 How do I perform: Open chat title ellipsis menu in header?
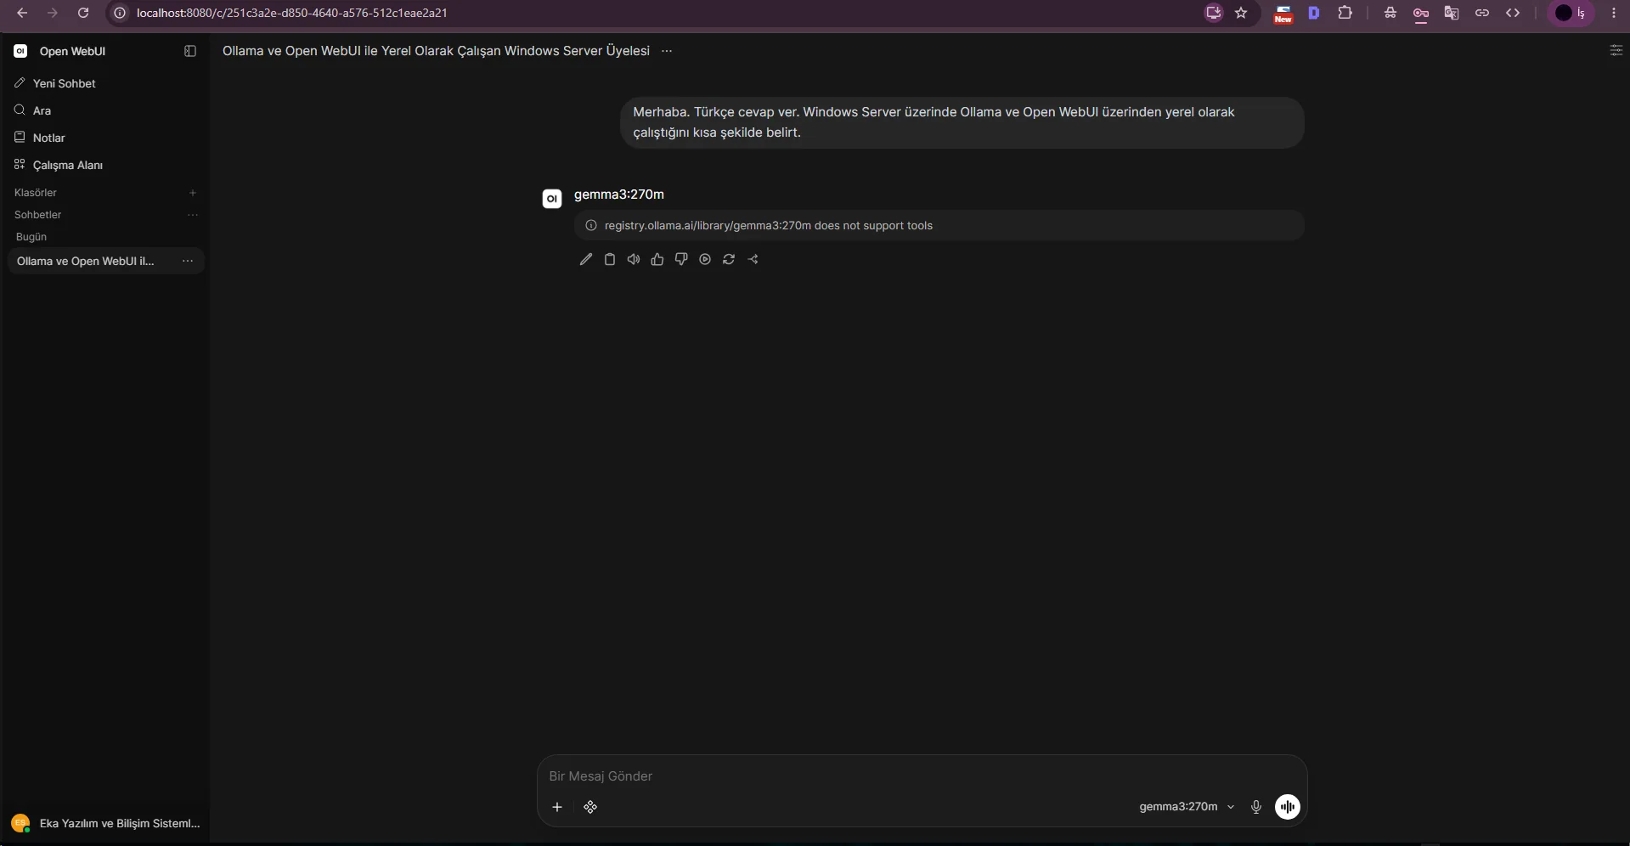pyautogui.click(x=667, y=51)
